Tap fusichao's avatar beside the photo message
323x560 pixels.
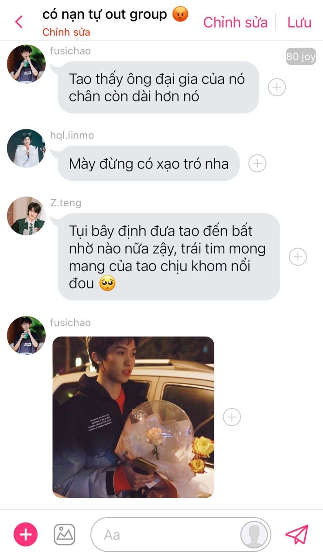tap(26, 335)
